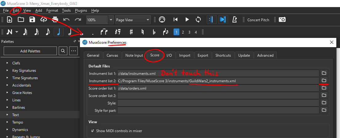Add a tie between notes

pyautogui.click(x=104, y=32)
